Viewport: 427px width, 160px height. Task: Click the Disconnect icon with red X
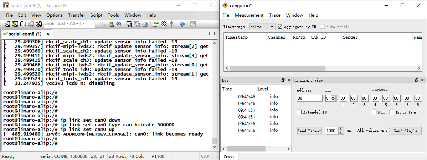[x=38, y=24]
